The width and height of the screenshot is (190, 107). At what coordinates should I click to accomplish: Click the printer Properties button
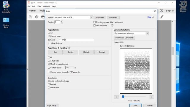point(100,18)
